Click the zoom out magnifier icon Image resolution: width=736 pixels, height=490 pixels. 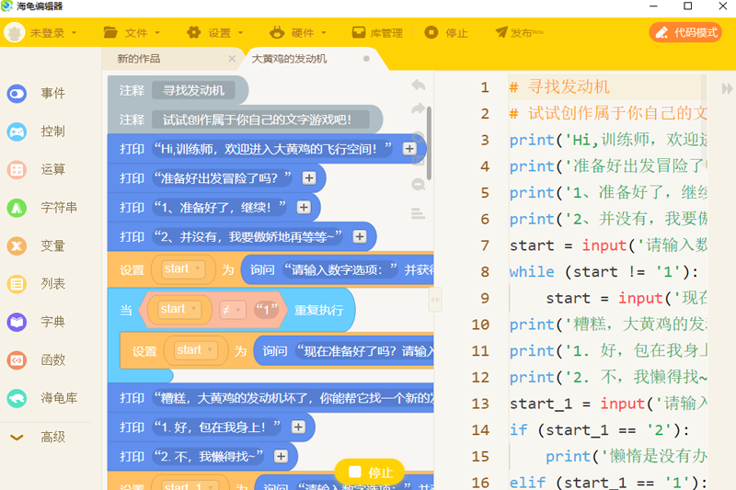[x=419, y=184]
